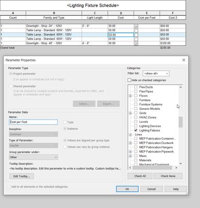The image size is (200, 208).
Task: Check MEP Fabrication Ductwork category
Action: (136, 143)
